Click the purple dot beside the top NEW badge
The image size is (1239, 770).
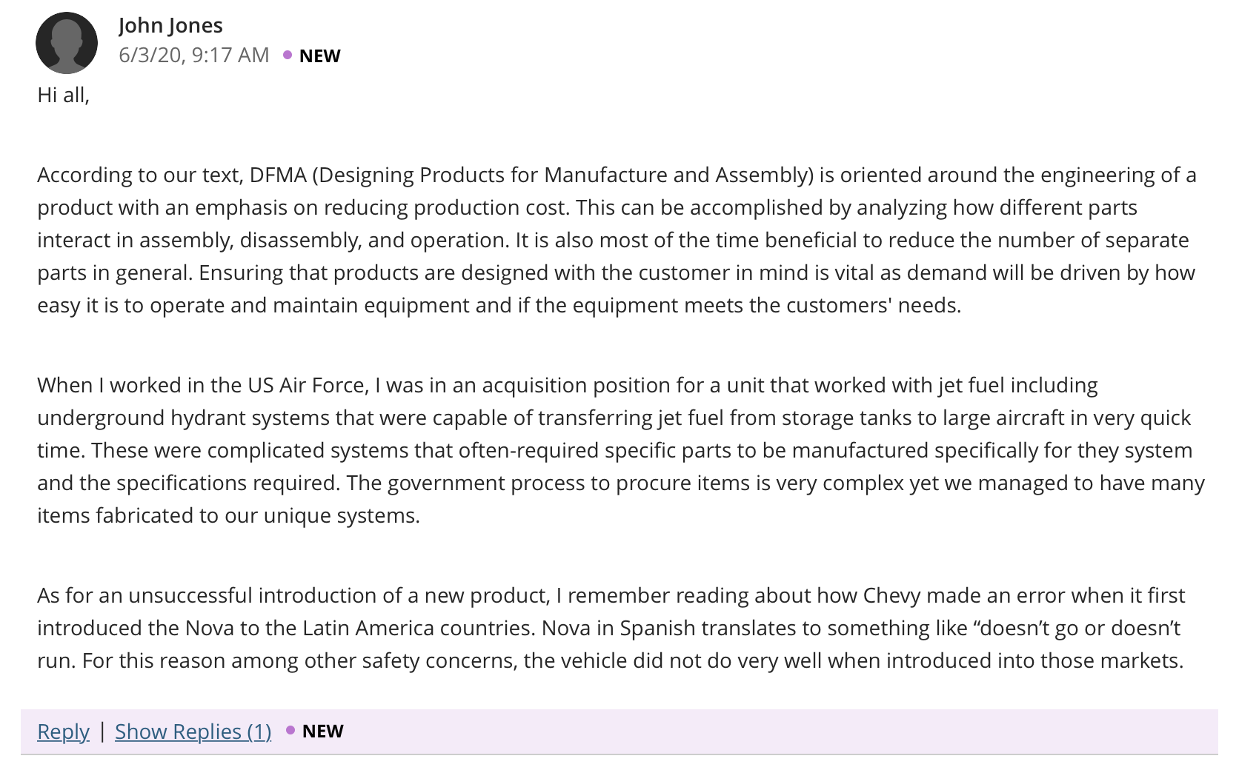click(288, 55)
